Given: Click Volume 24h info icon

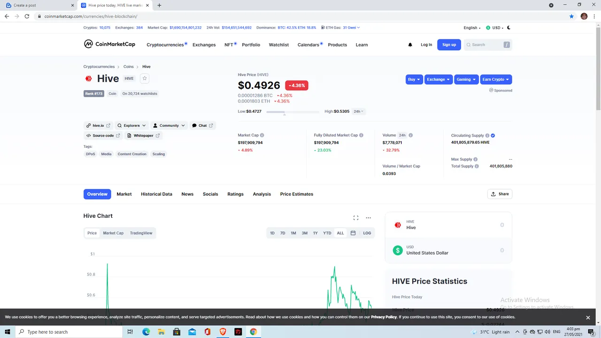Looking at the screenshot, I should (411, 135).
